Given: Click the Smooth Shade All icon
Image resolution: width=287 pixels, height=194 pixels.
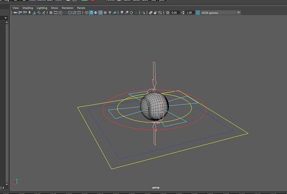Looking at the screenshot, I should click(91, 13).
